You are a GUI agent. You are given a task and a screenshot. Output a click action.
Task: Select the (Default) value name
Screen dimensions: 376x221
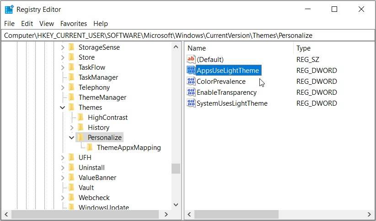tap(210, 59)
